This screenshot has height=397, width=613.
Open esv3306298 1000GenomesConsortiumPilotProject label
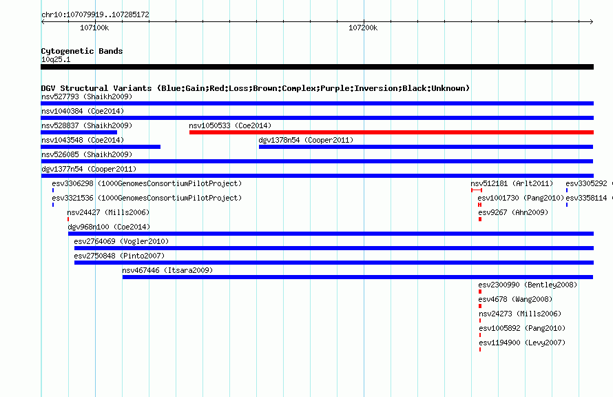pyautogui.click(x=147, y=183)
